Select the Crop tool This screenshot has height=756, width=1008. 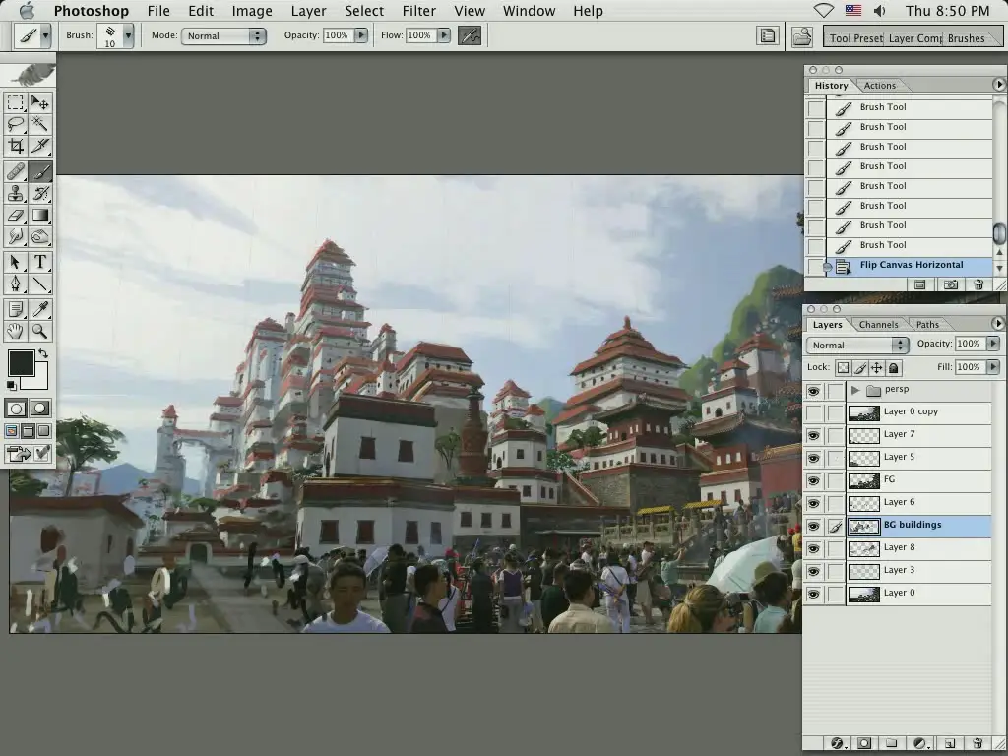16,146
